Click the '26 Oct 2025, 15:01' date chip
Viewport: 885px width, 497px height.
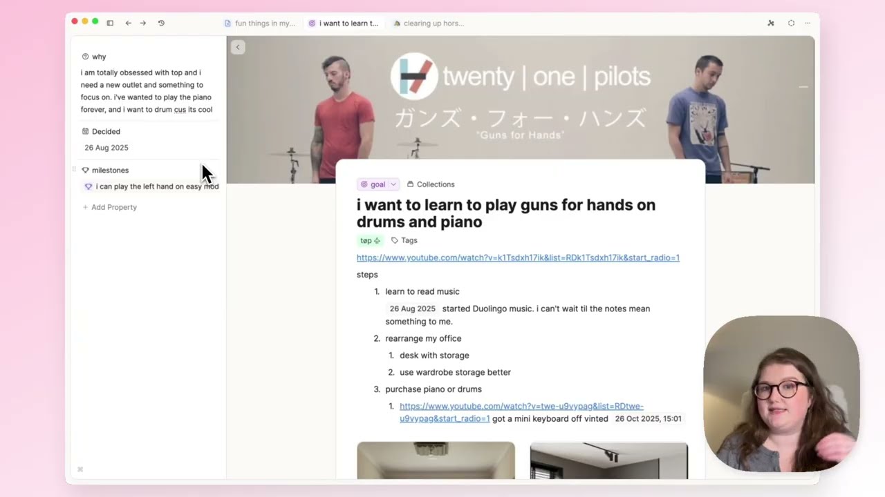648,418
